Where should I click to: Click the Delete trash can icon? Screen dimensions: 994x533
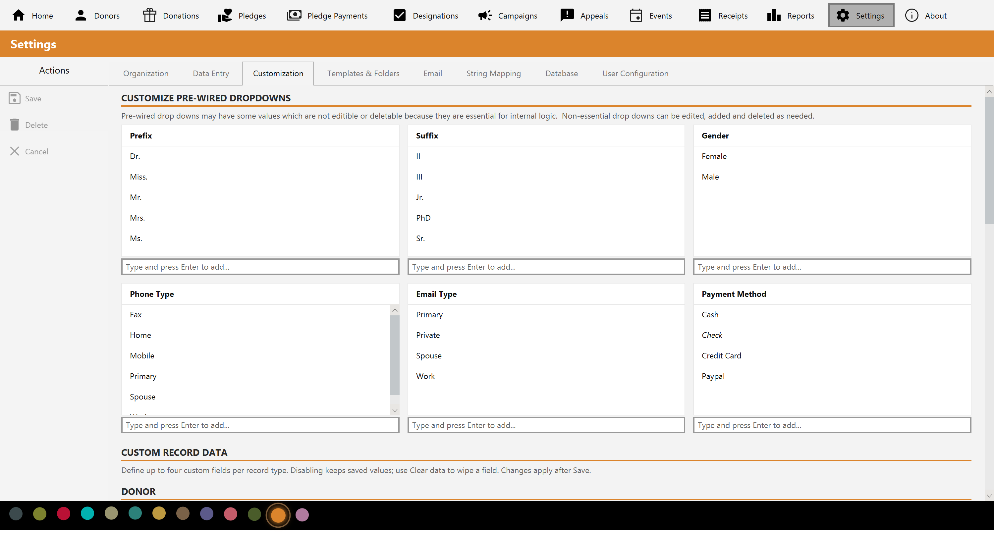[14, 125]
